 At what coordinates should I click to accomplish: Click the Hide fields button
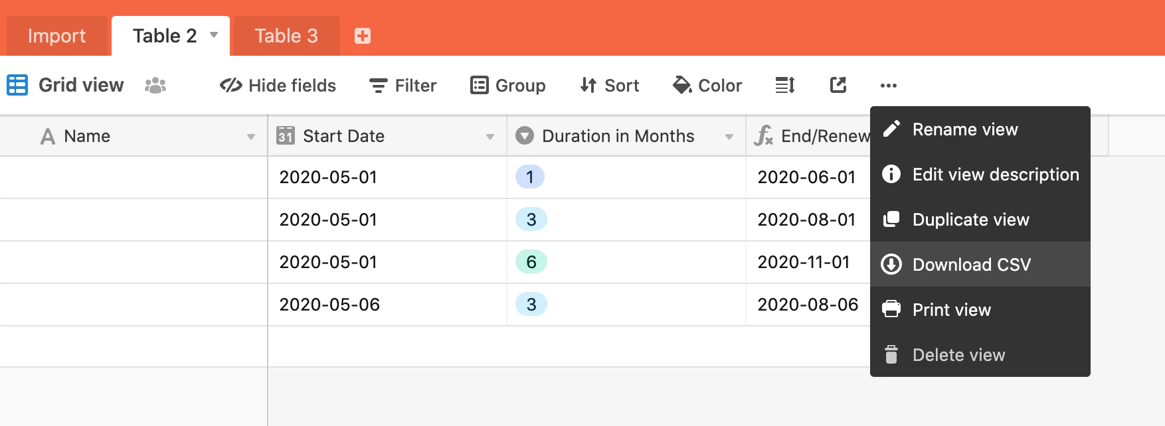point(278,86)
